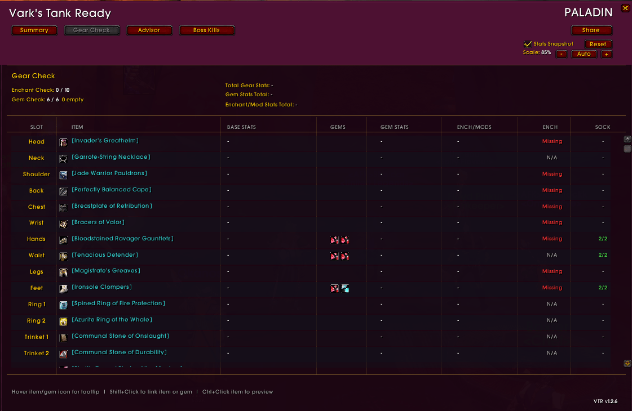
Task: Click the ENCH column header
Action: [550, 127]
